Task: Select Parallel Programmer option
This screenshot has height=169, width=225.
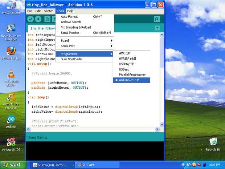Action: pos(131,75)
